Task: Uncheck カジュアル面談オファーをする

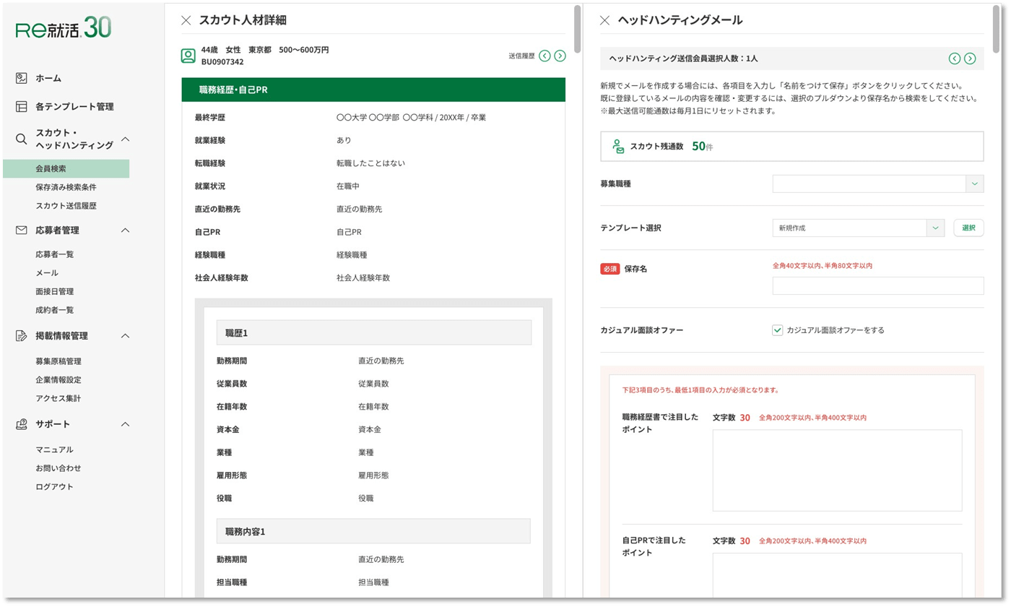Action: point(778,330)
